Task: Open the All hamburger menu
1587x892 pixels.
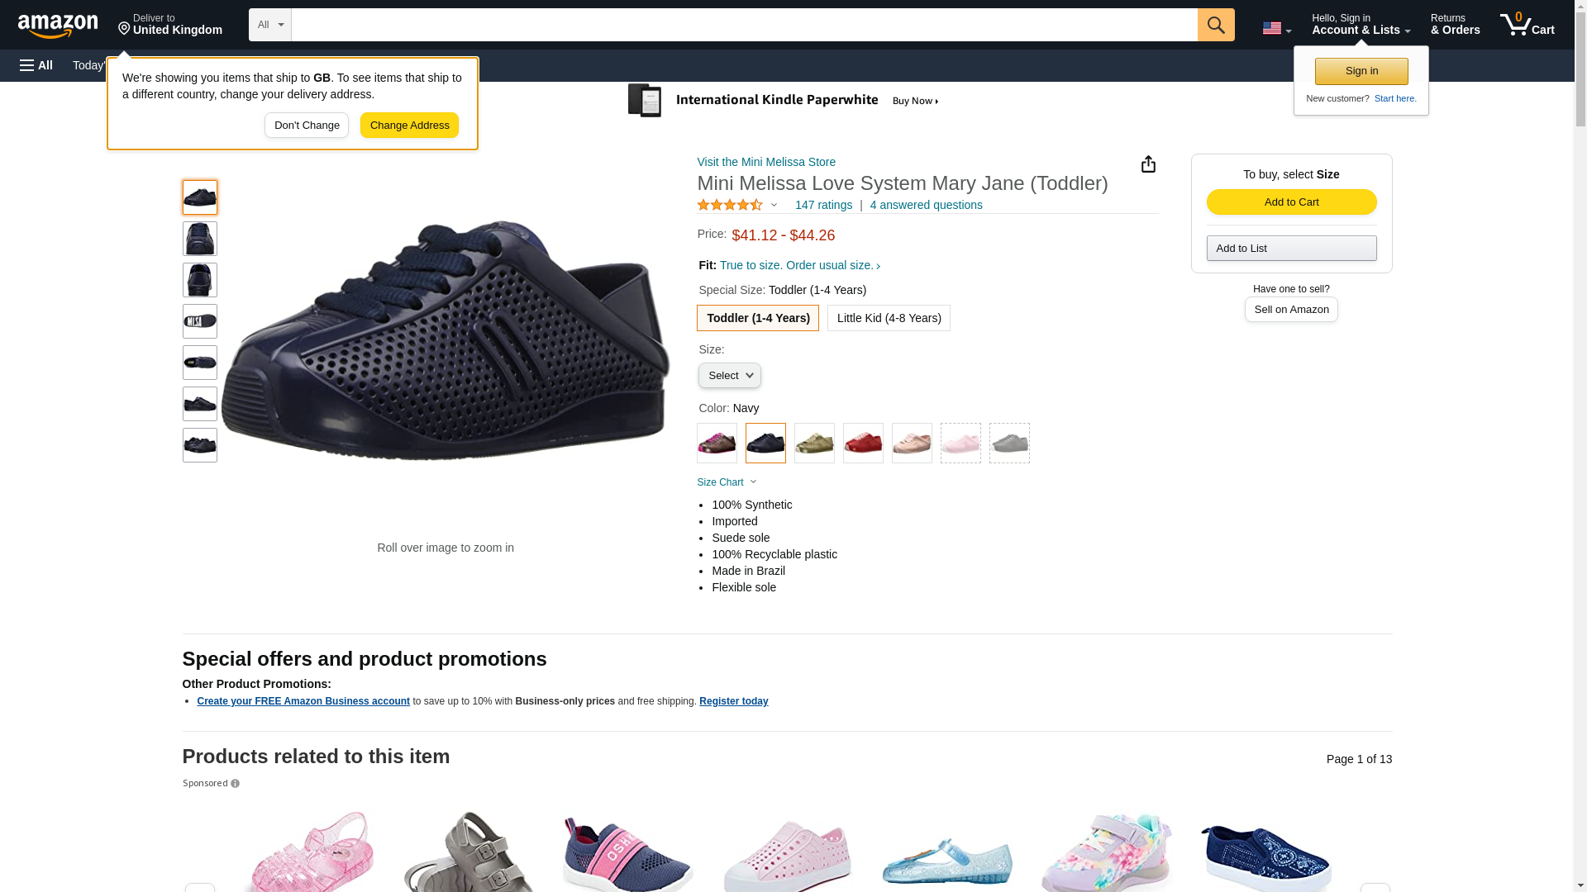Action: click(36, 65)
